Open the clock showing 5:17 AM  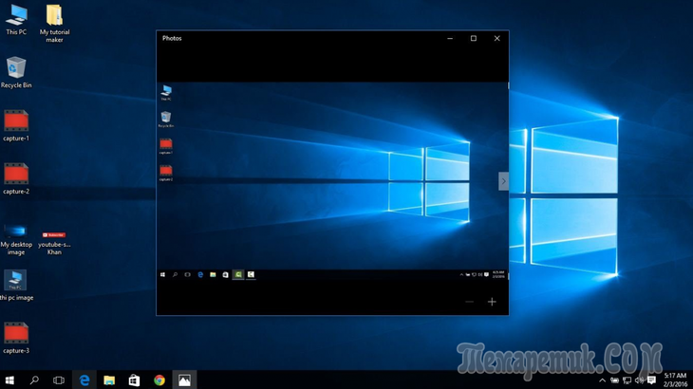[x=675, y=380]
